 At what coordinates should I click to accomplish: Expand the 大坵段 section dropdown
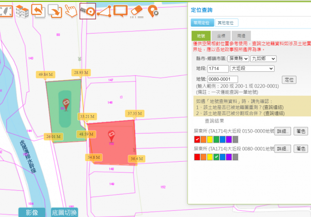(x=253, y=68)
